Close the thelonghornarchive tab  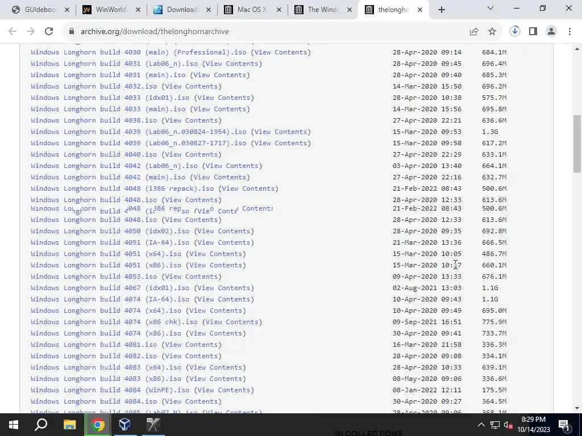point(420,10)
